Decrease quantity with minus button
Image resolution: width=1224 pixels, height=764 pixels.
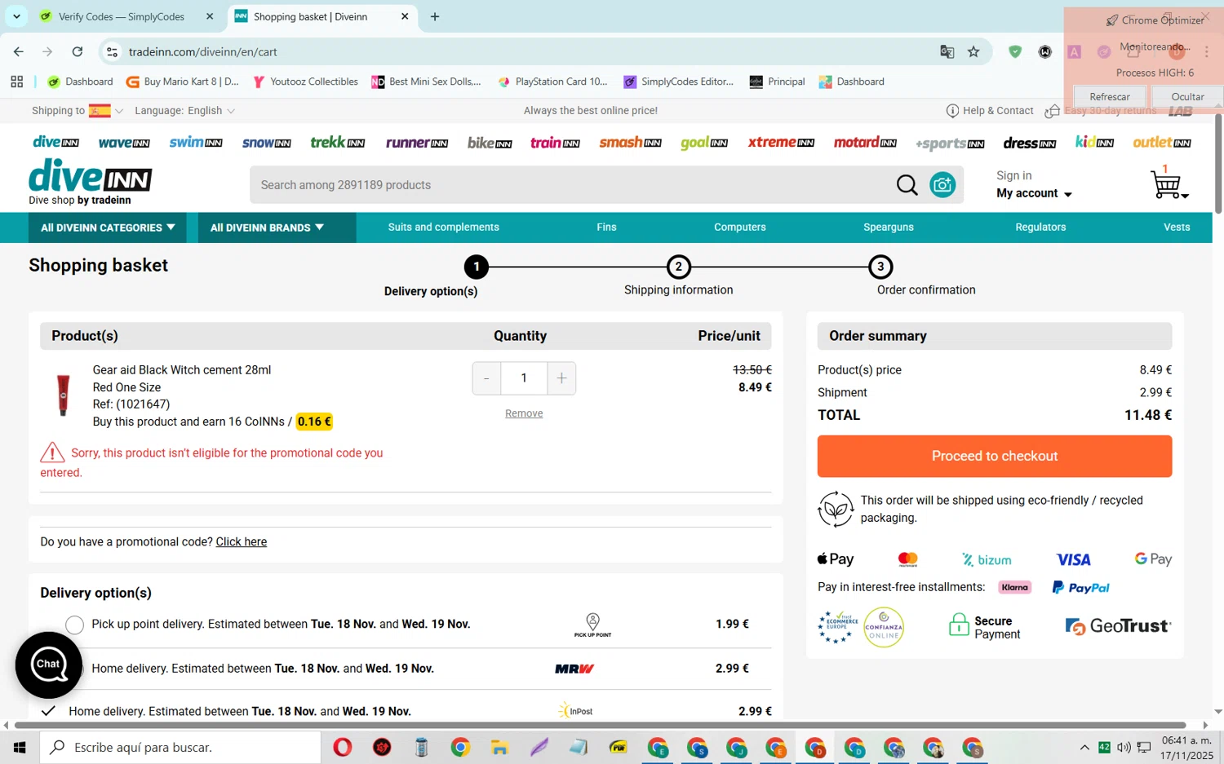pyautogui.click(x=486, y=378)
